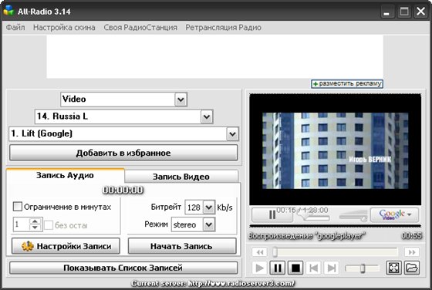
Task: Expand the 14. Russia L dropdown
Action: (207, 116)
